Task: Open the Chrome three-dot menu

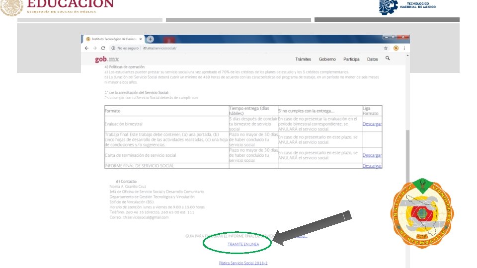Action: click(404, 48)
